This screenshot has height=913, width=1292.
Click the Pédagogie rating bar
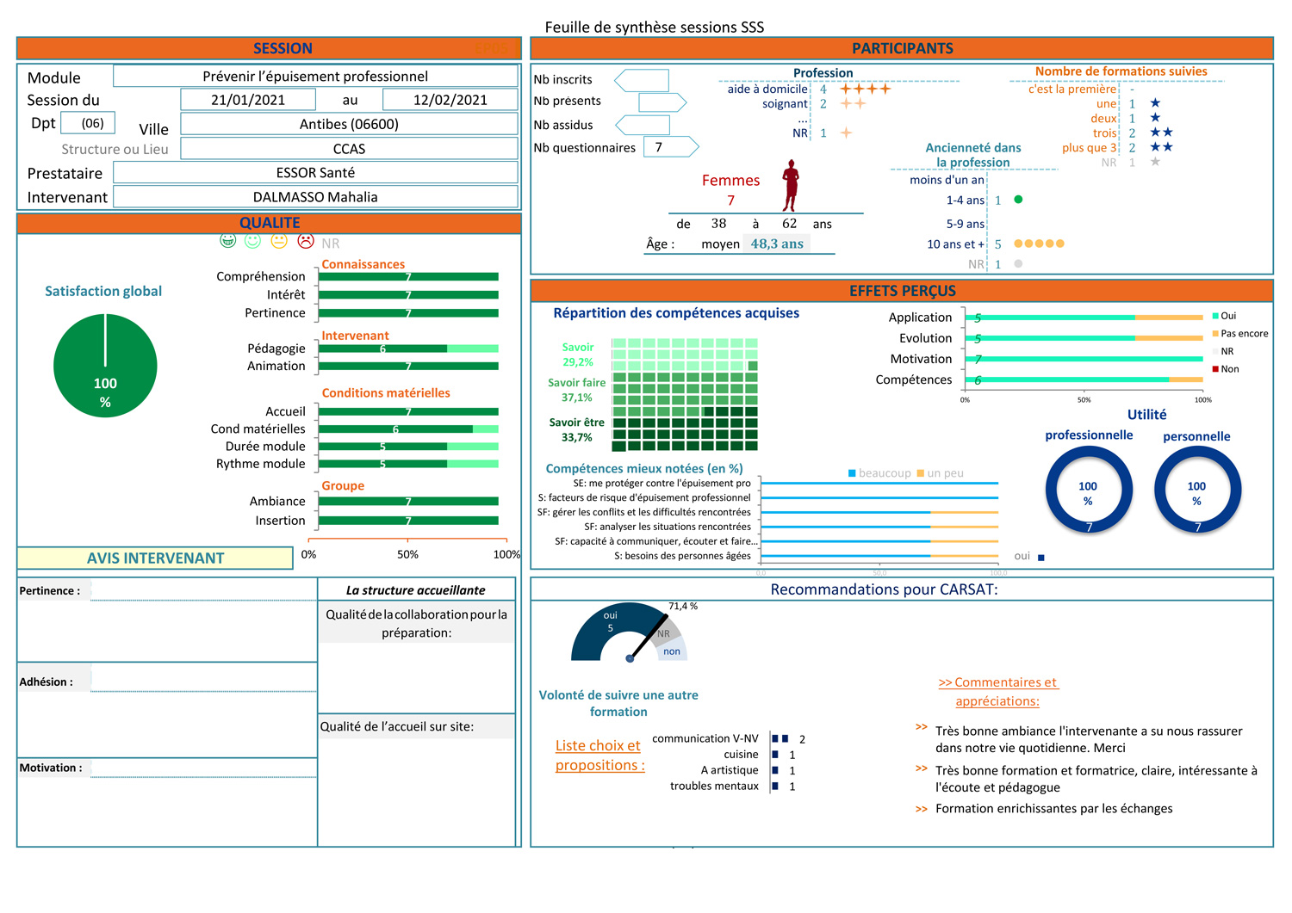point(408,349)
